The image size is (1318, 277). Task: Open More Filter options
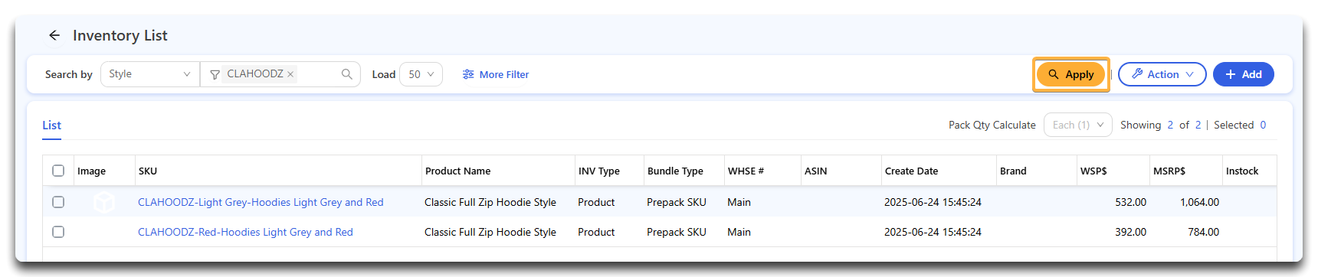pos(496,74)
